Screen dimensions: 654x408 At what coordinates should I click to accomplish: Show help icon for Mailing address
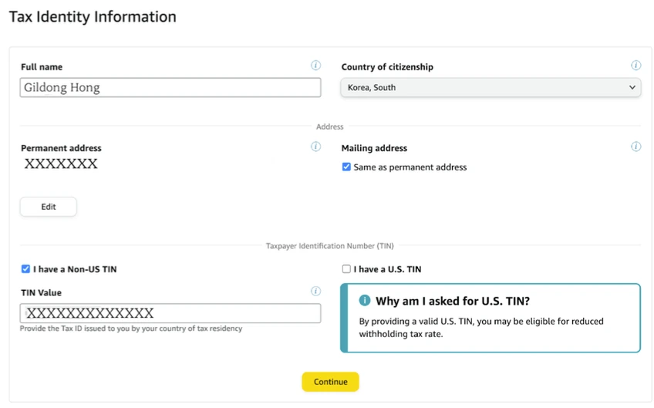[635, 147]
